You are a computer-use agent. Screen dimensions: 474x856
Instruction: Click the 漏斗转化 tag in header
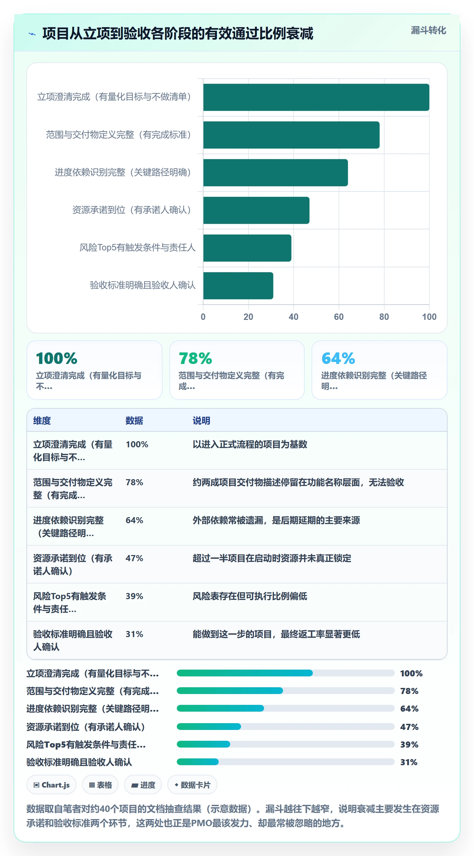428,30
